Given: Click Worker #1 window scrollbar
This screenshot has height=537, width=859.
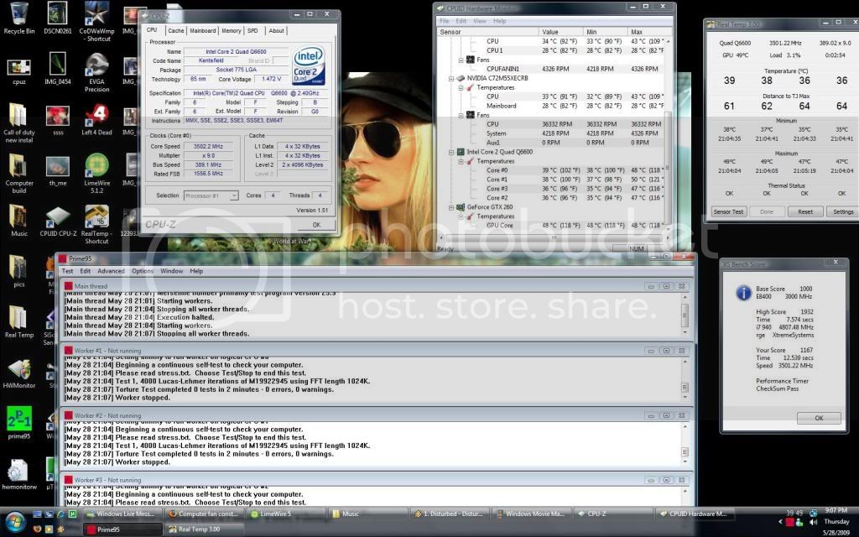Looking at the screenshot, I should [685, 379].
